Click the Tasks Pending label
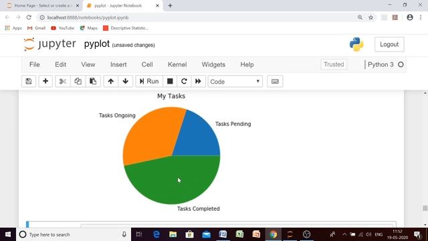428x241 pixels. click(x=233, y=124)
